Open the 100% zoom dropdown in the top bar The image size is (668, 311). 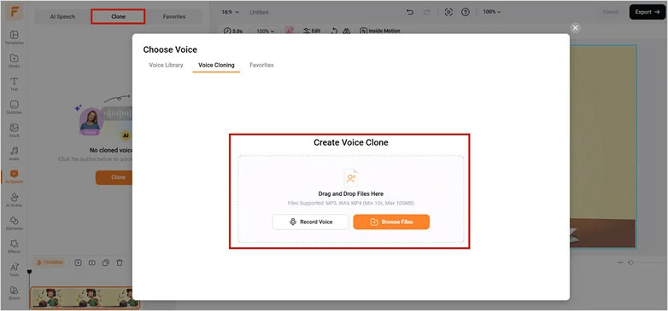click(x=492, y=12)
